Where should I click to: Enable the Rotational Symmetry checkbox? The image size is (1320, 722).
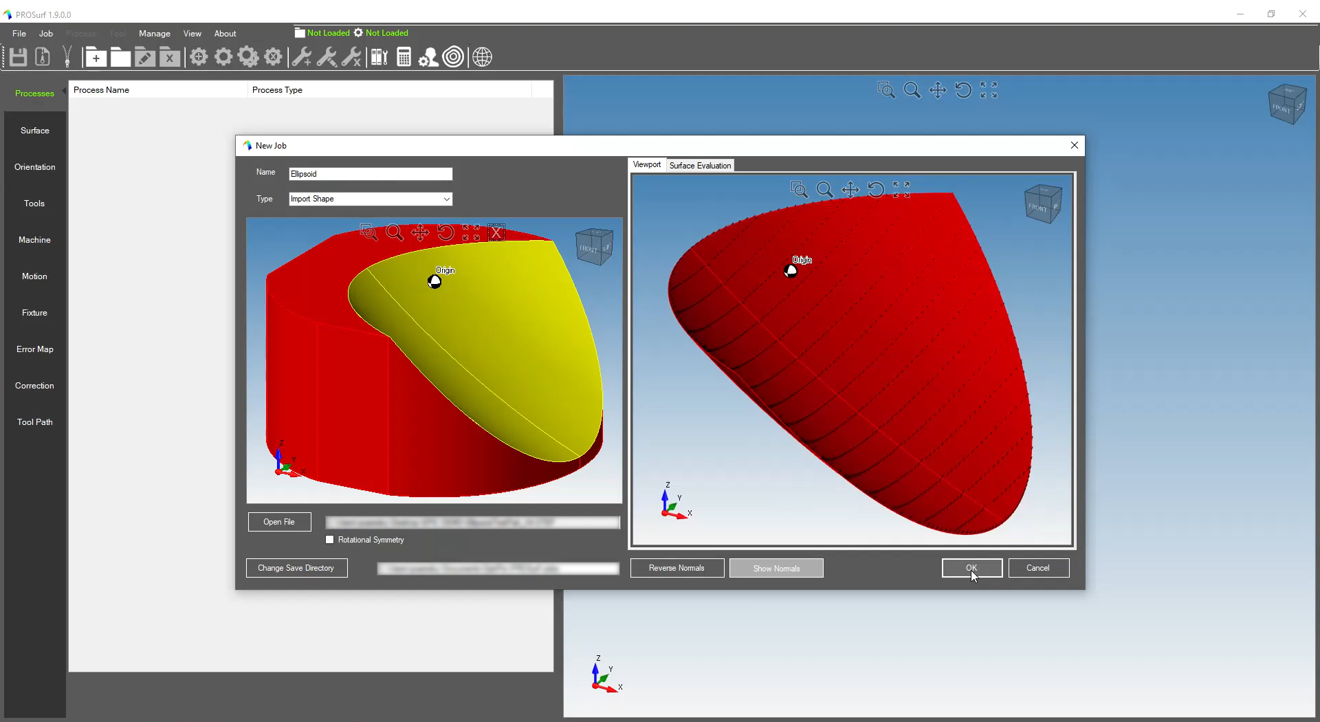[x=329, y=540]
